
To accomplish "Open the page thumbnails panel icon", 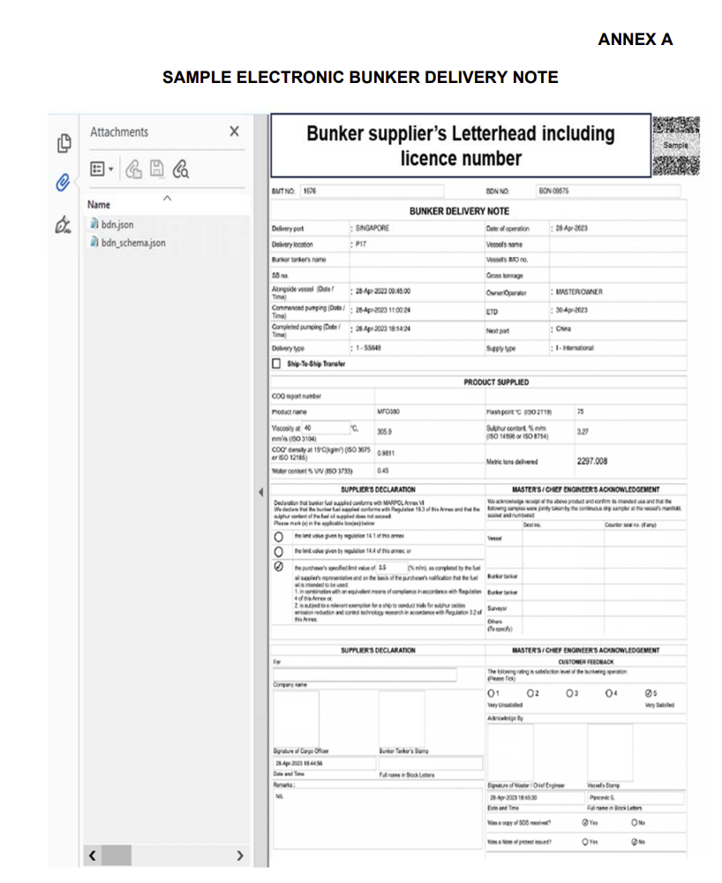I will [64, 142].
